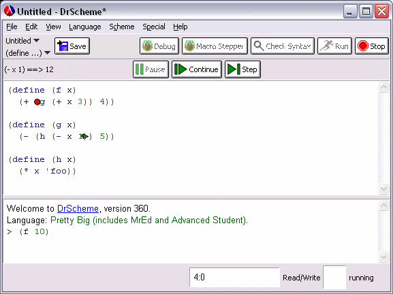Viewport: 393px width, 294px height.
Task: Click the 4:0 cursor position field
Action: pos(234,277)
